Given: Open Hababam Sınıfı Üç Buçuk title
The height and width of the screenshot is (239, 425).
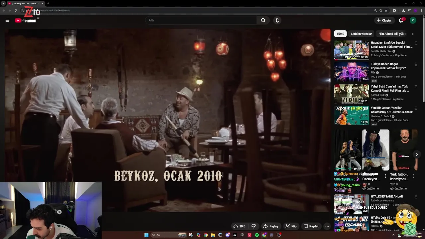Looking at the screenshot, I should coord(391,45).
